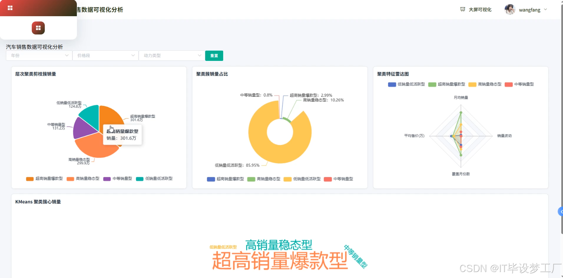The image size is (563, 278).
Task: Toggle 中等销量型 legend in radar chart
Action: pos(519,84)
